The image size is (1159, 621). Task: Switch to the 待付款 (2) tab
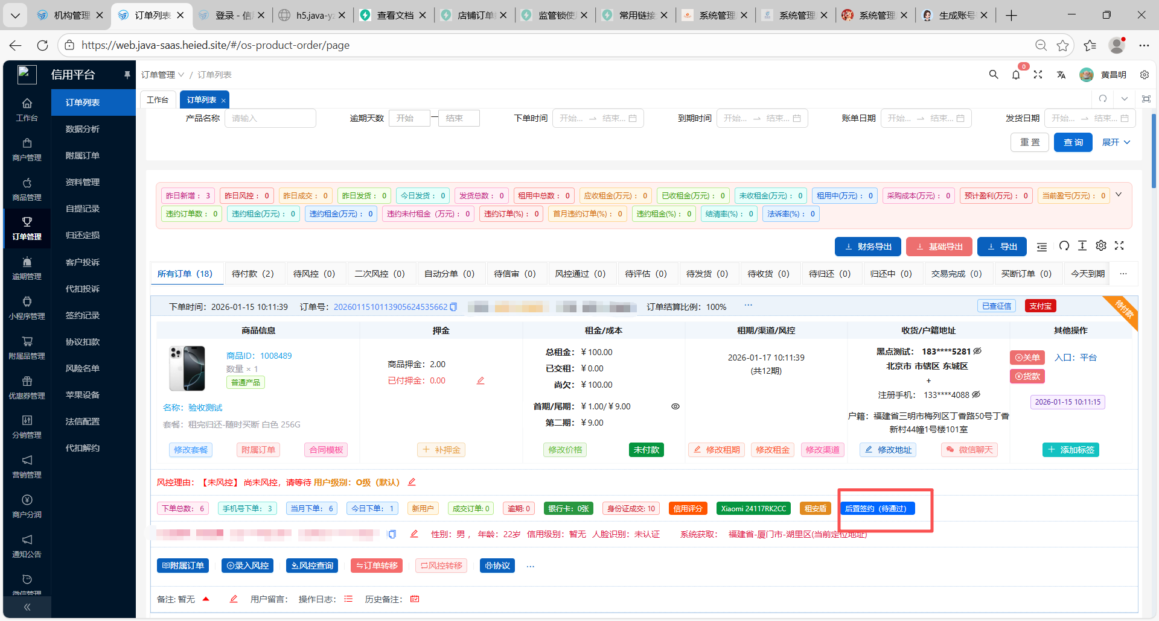point(252,274)
